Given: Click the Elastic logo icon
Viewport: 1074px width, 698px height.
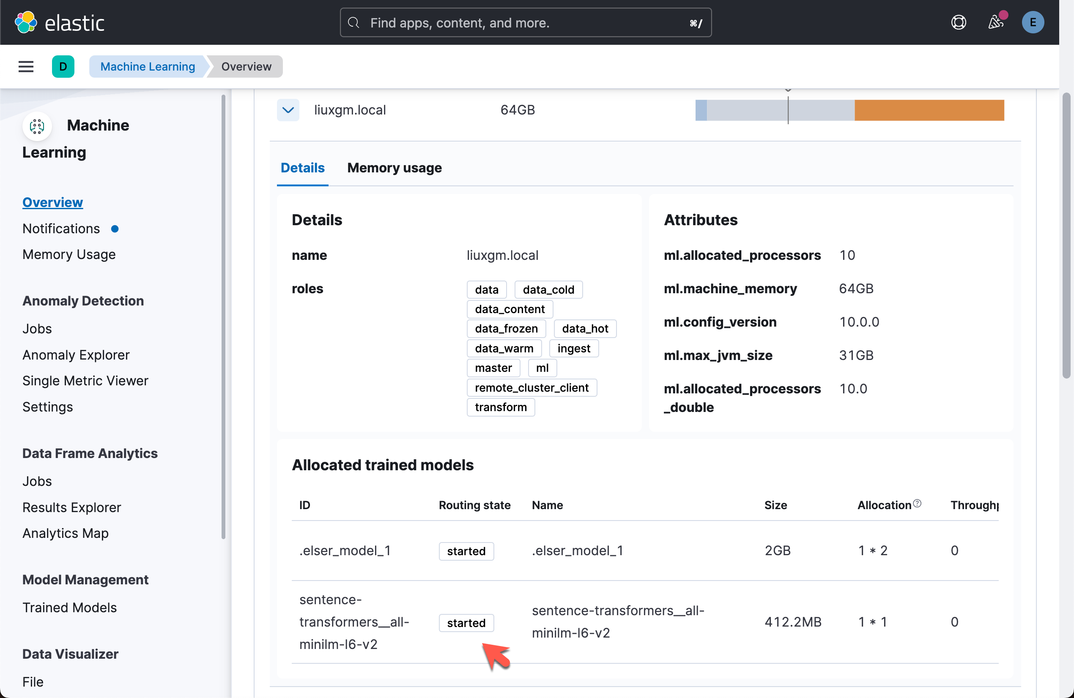Looking at the screenshot, I should [x=26, y=22].
